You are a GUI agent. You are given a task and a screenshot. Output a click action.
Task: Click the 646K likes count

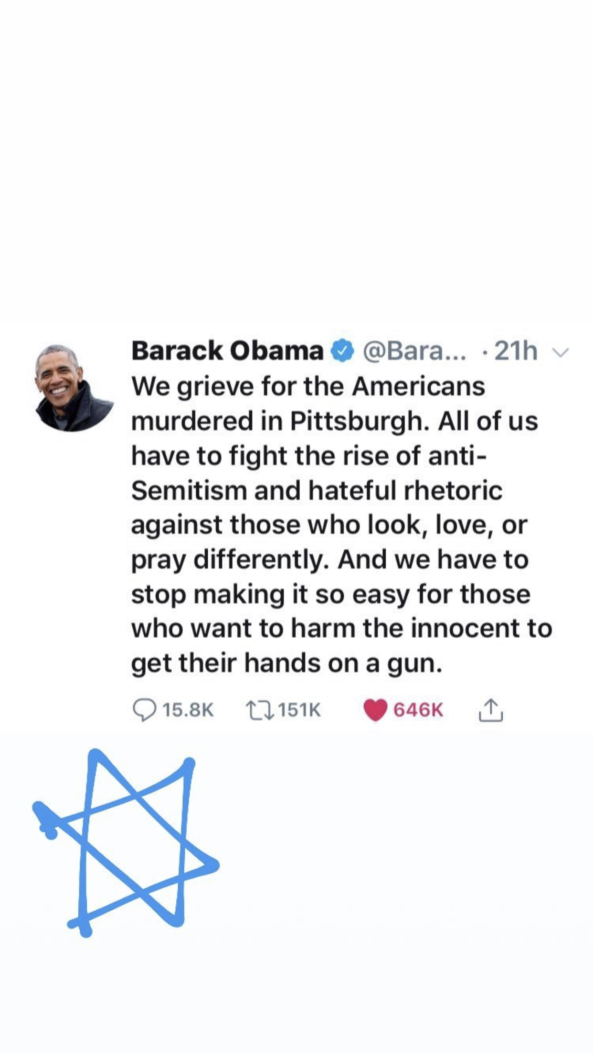pyautogui.click(x=418, y=710)
